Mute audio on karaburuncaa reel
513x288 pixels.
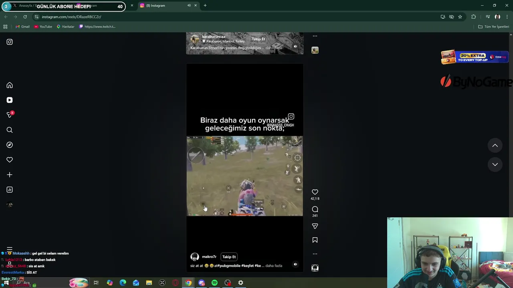tap(295, 46)
